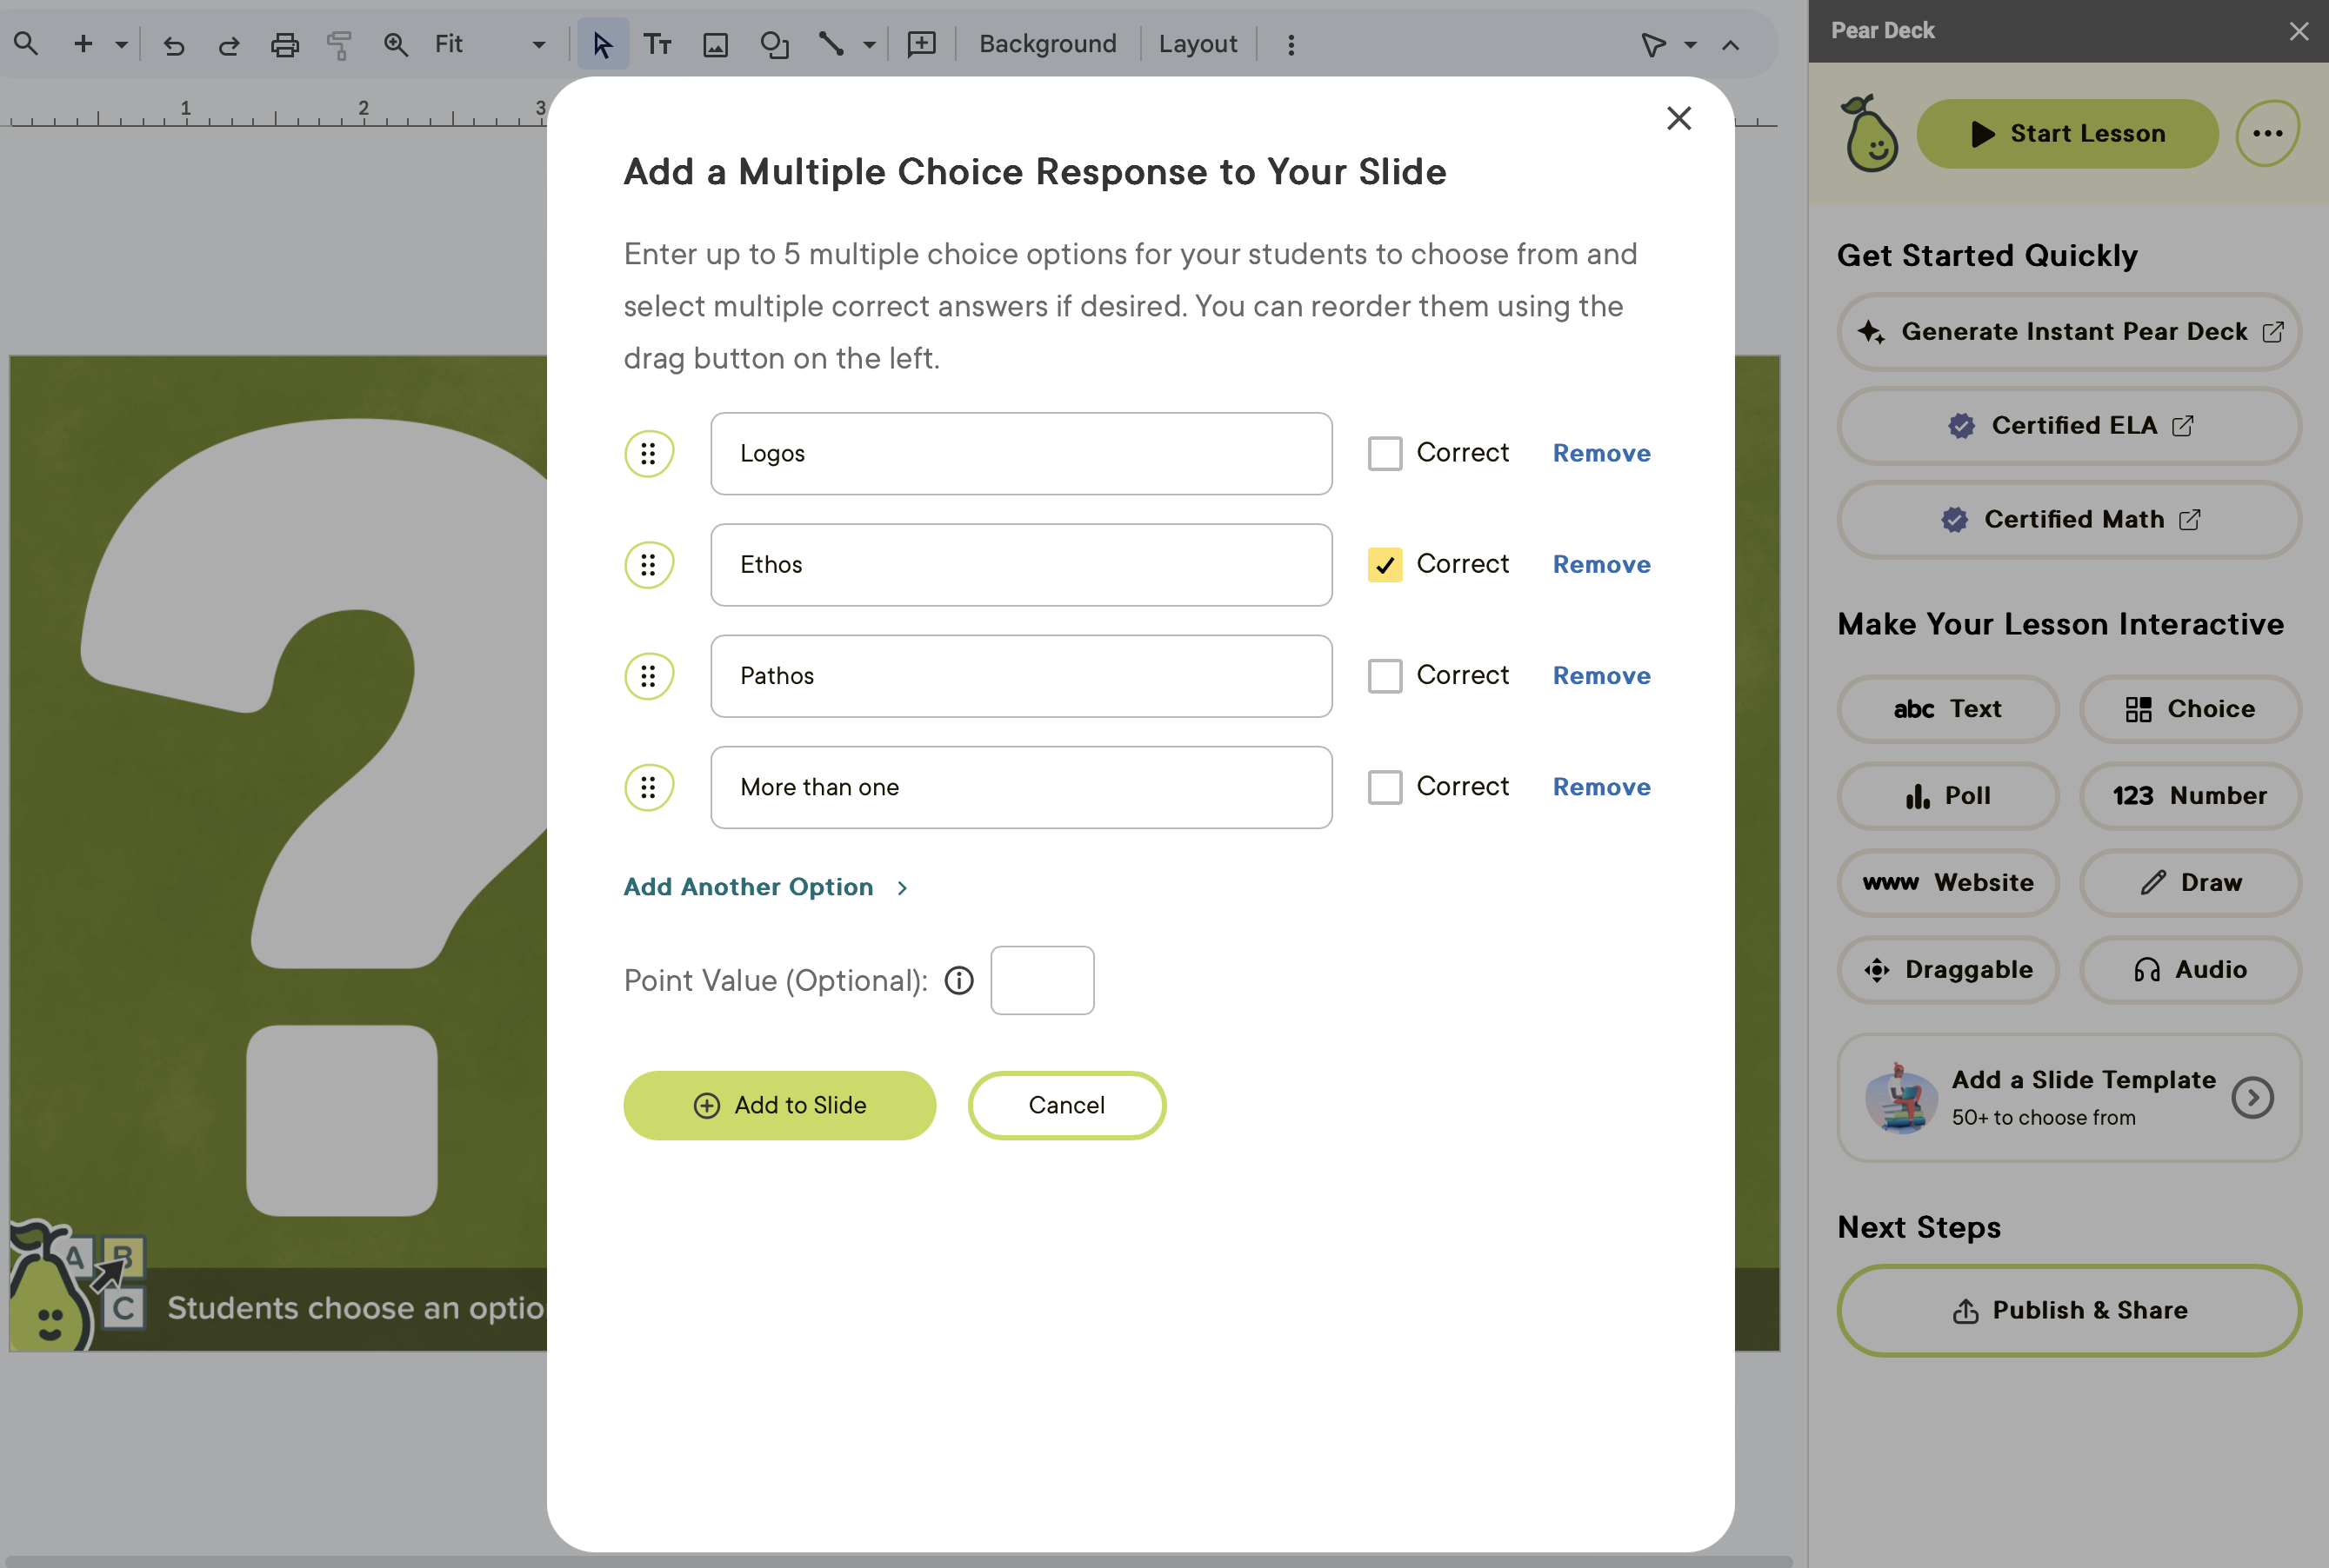The width and height of the screenshot is (2329, 1568).
Task: Select the shape tool icon
Action: pyautogui.click(x=774, y=44)
